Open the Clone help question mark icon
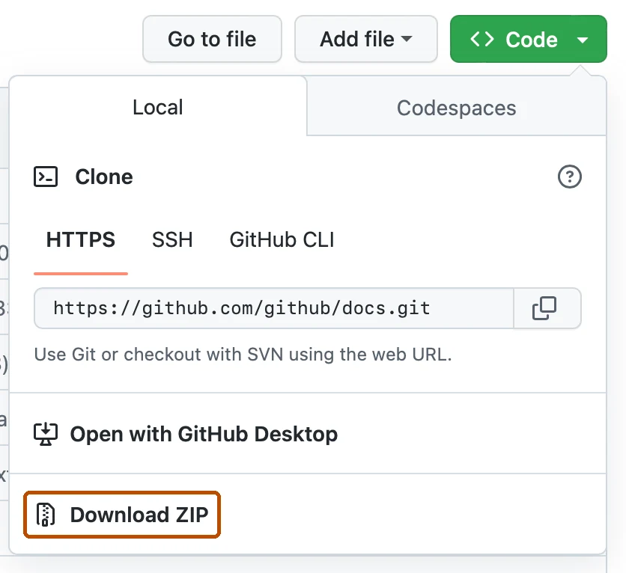 [x=569, y=177]
